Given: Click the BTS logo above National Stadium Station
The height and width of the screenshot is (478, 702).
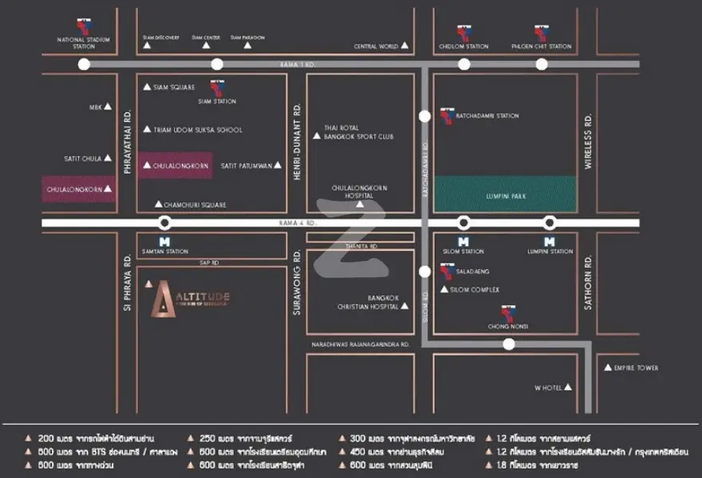Looking at the screenshot, I should pos(84,27).
